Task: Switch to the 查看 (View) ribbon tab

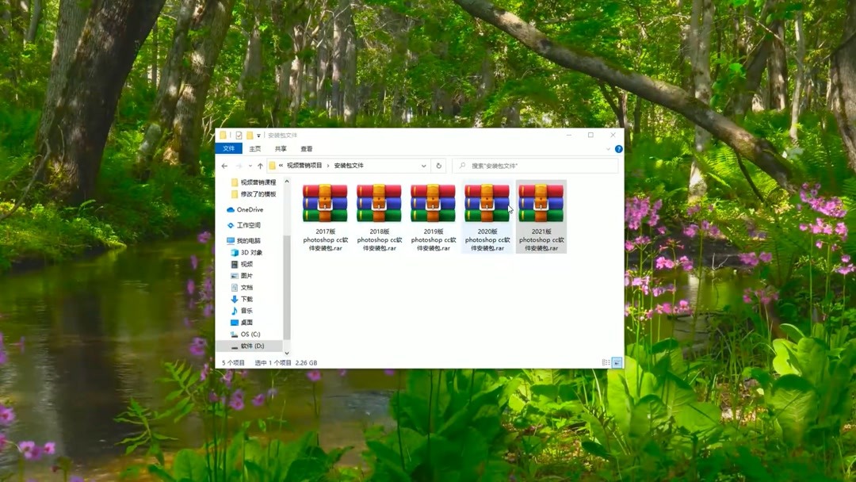Action: coord(305,149)
